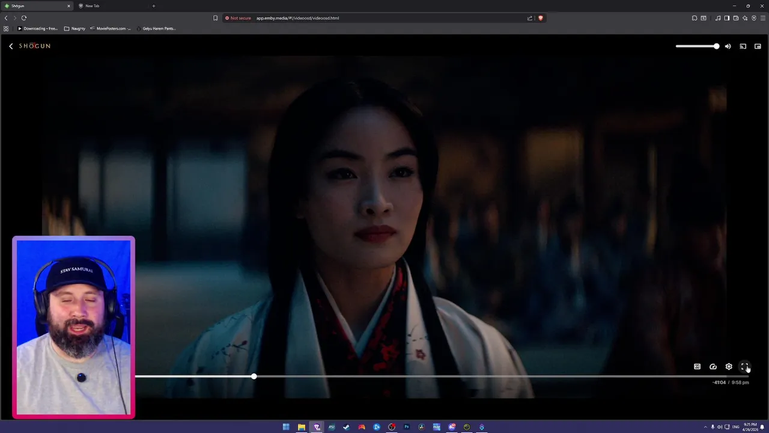Open the Downloading bookmark
The height and width of the screenshot is (433, 769).
37,28
